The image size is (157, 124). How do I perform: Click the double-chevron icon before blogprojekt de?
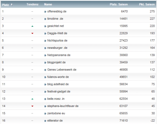pos(45,63)
